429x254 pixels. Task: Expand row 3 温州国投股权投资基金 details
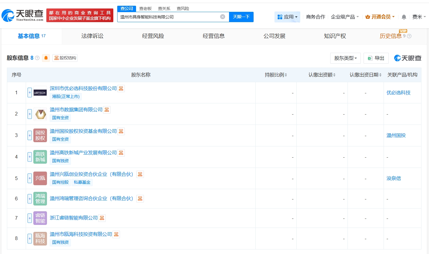(30, 135)
